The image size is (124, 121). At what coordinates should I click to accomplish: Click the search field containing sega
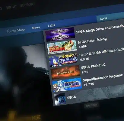coord(110,17)
